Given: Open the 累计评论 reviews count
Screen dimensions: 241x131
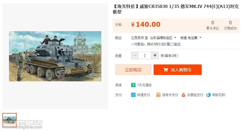Looking at the screenshot, I should [x=212, y=26].
